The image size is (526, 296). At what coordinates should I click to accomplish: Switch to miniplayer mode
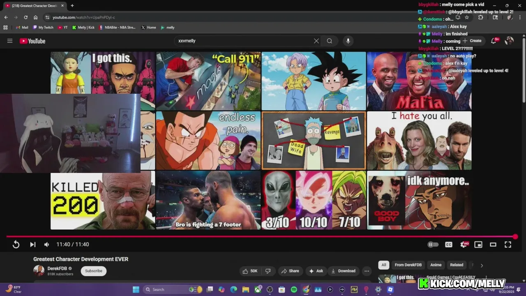(478, 245)
